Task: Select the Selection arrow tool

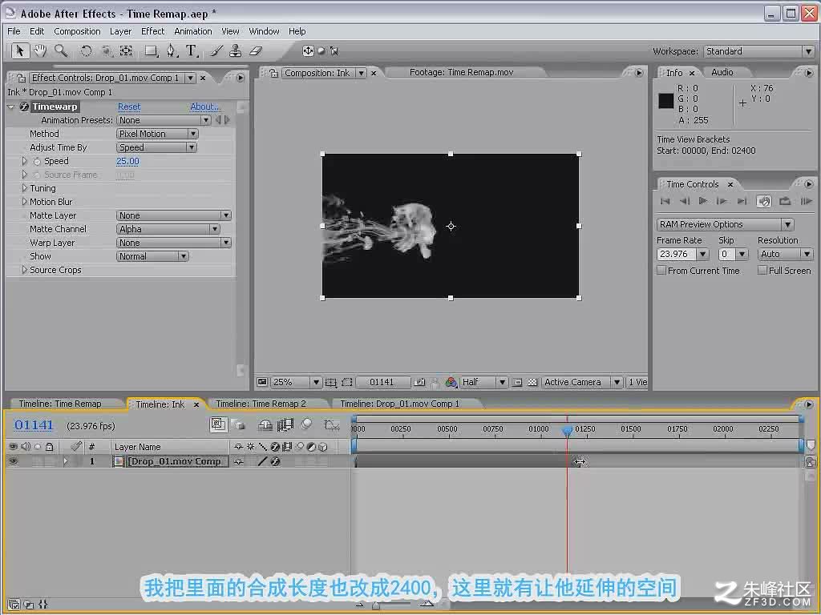Action: (20, 50)
